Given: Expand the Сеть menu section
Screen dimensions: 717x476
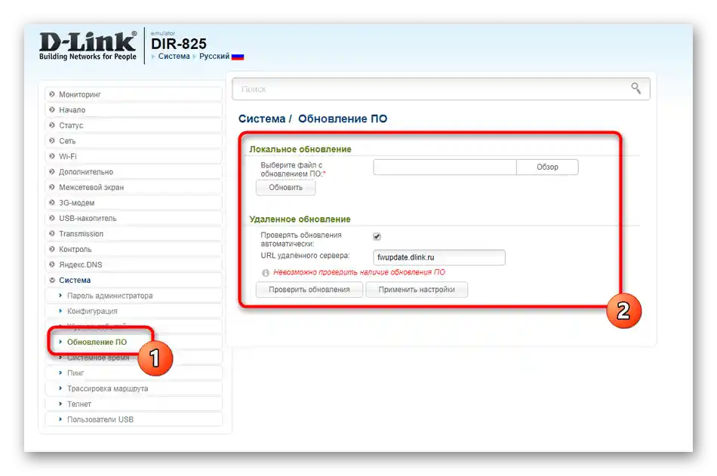Looking at the screenshot, I should click(134, 141).
